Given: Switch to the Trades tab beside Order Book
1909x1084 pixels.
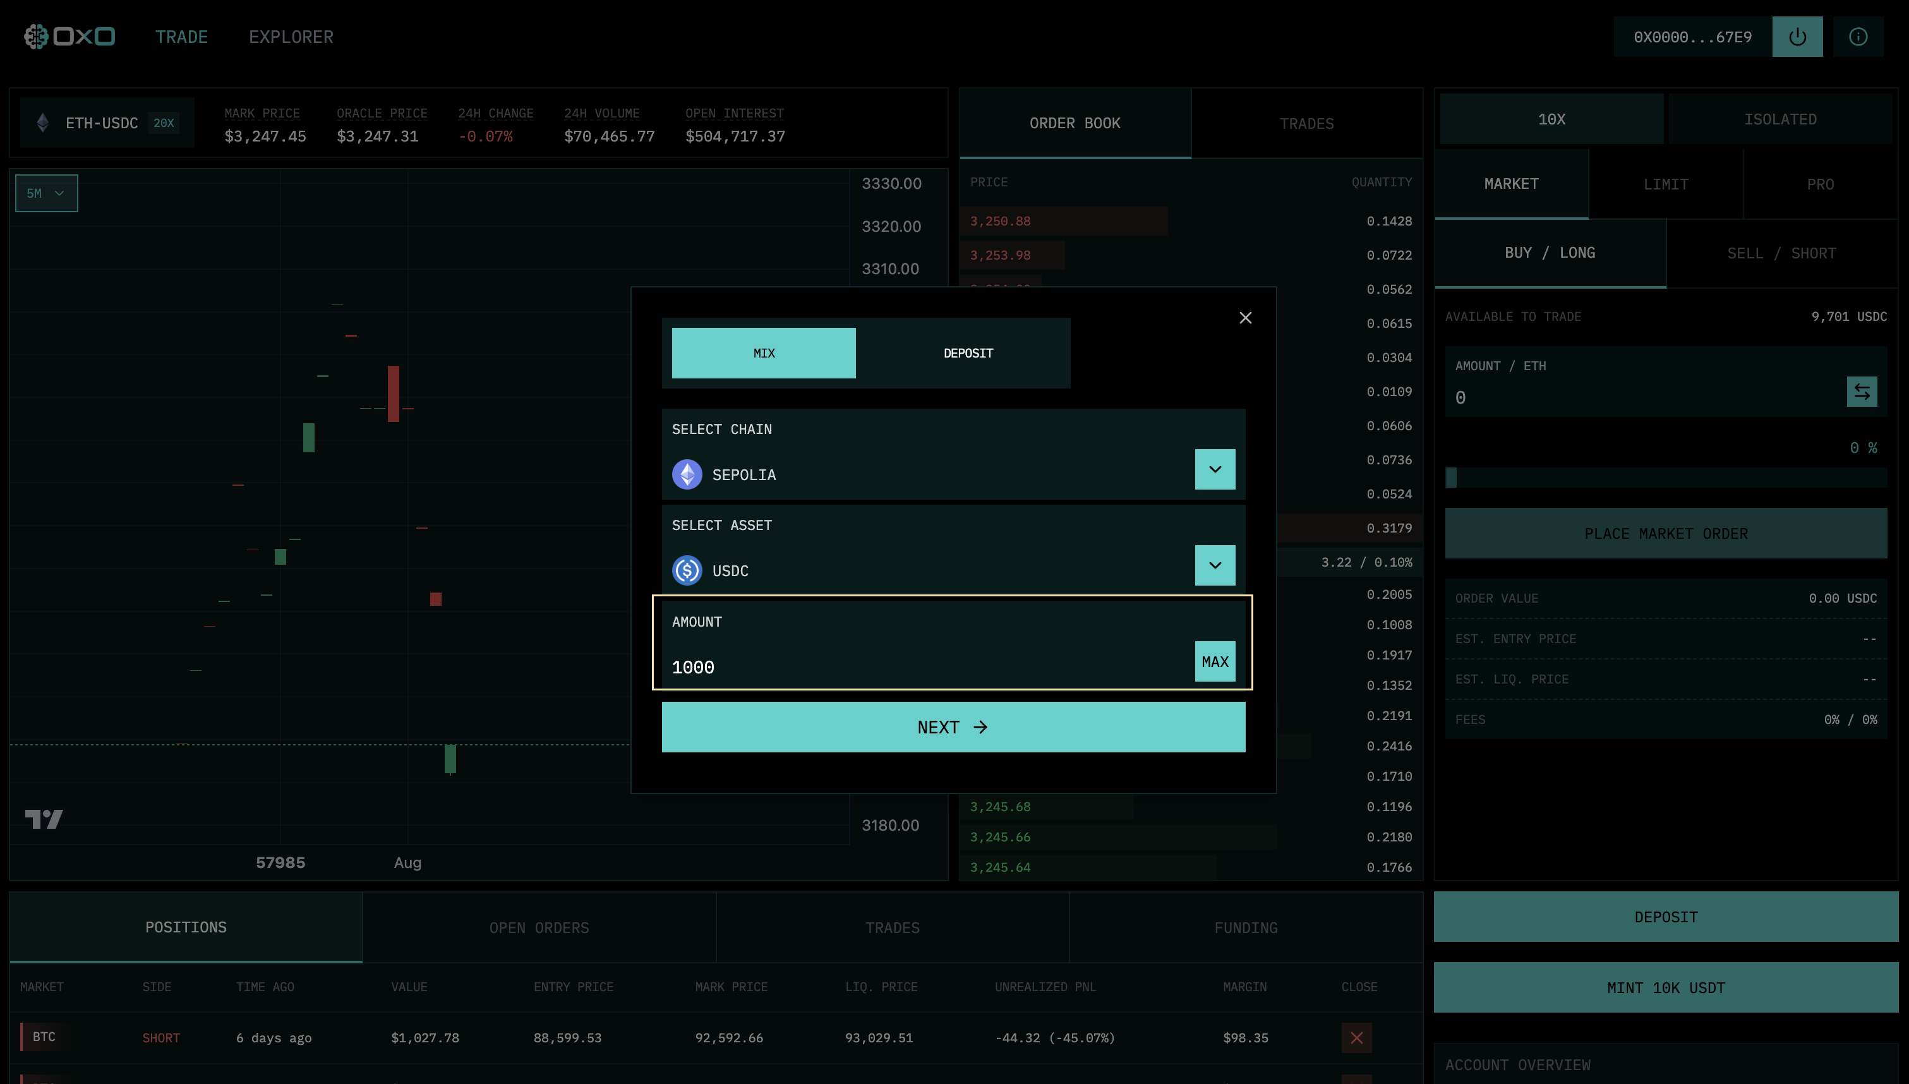Looking at the screenshot, I should [1306, 124].
